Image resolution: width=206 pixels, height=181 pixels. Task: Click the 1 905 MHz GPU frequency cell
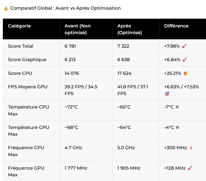point(129,168)
